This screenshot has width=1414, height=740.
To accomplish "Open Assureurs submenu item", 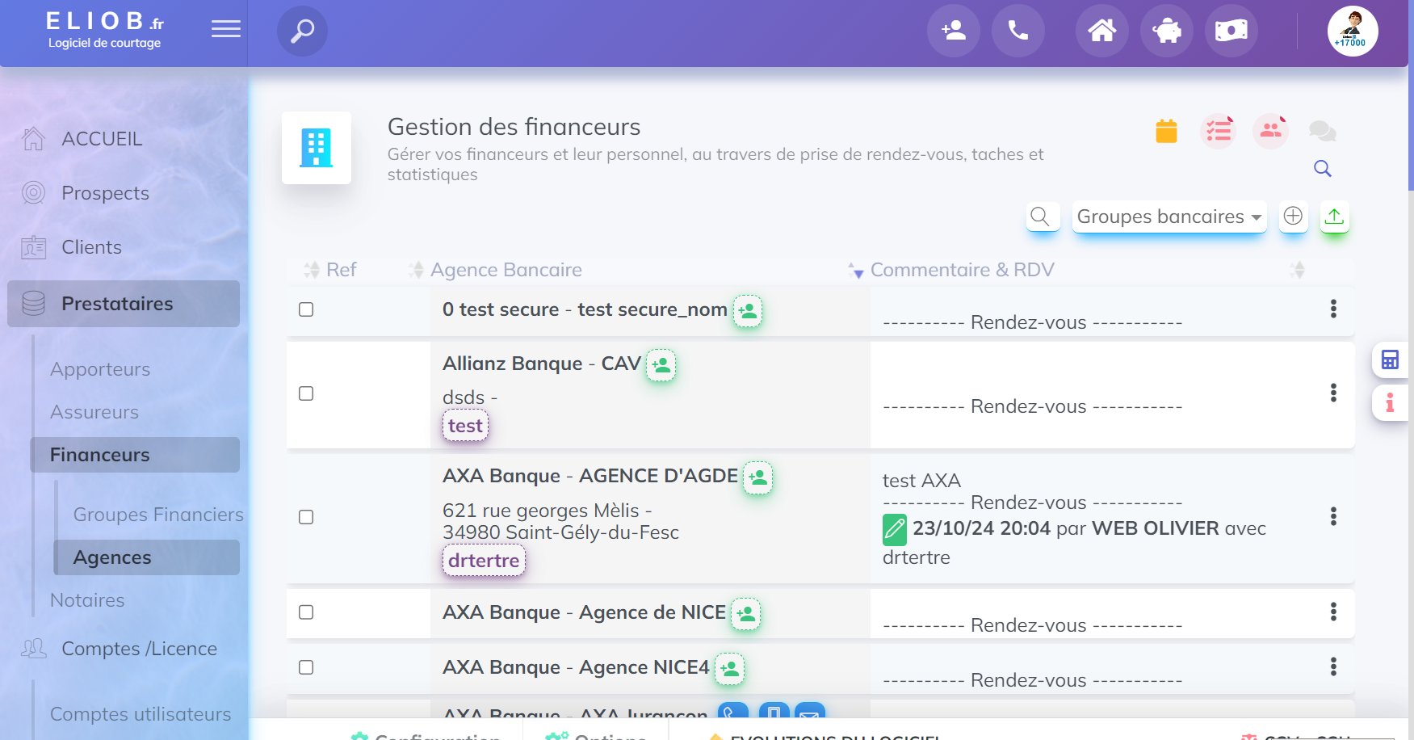I will 94,412.
